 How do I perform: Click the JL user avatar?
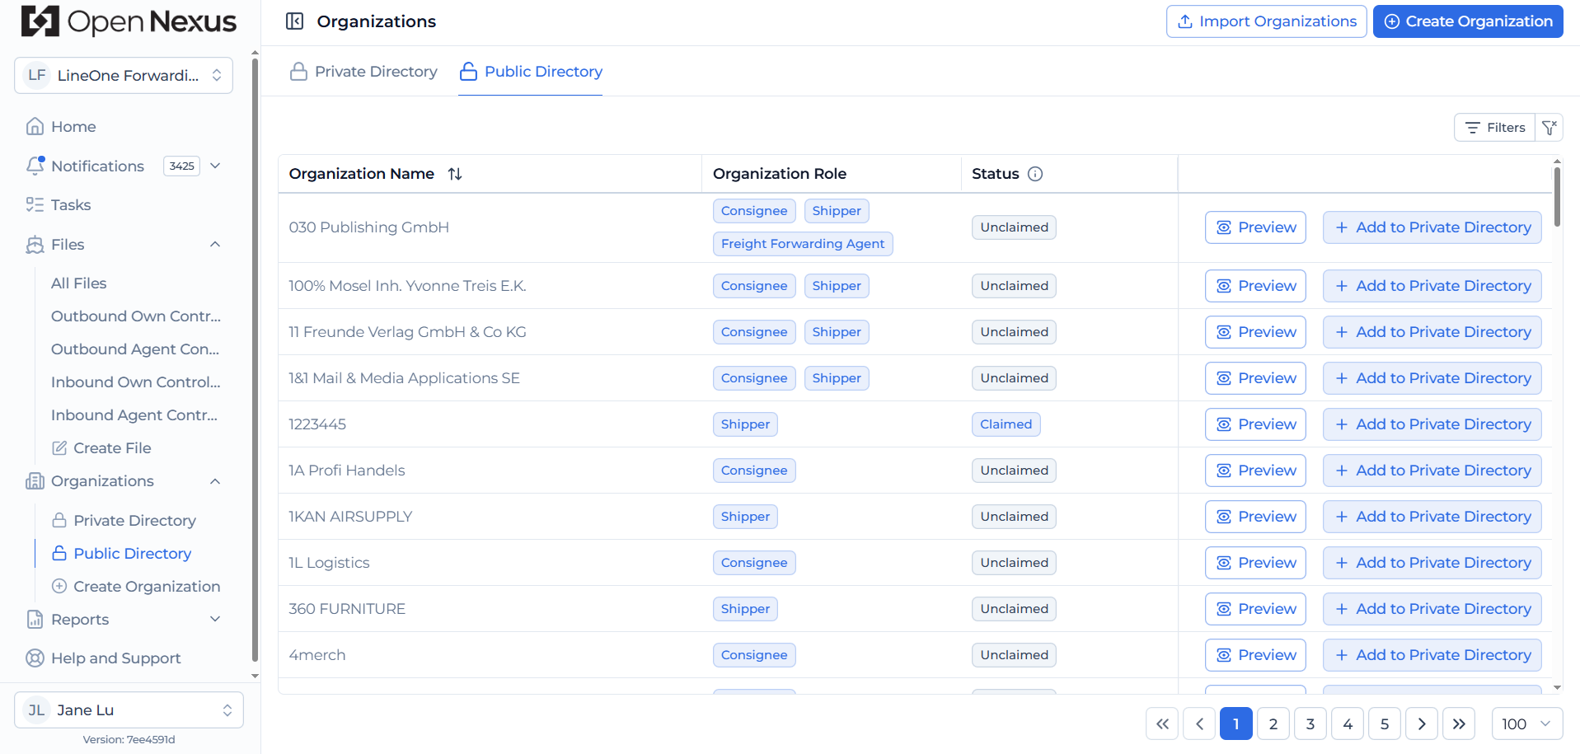[x=36, y=710]
